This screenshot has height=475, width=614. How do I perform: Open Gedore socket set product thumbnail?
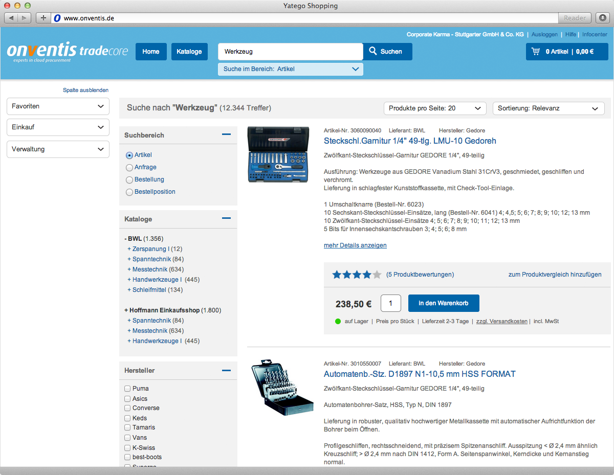click(278, 155)
